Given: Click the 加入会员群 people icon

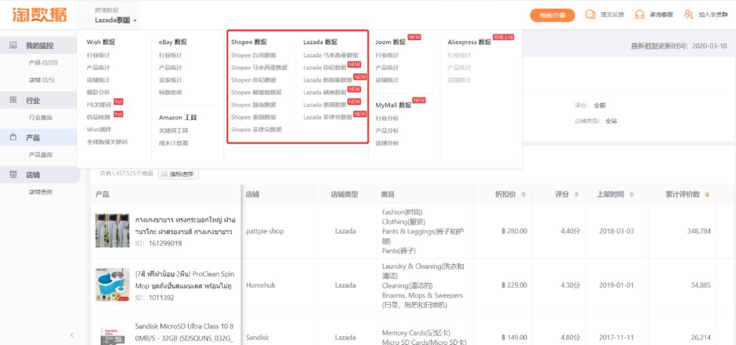Looking at the screenshot, I should [688, 14].
